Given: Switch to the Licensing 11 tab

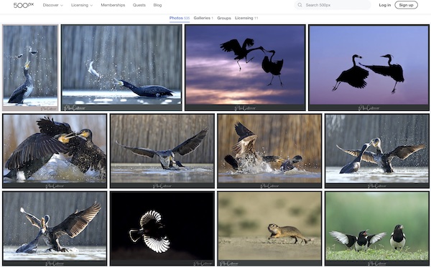Looking at the screenshot, I should [246, 18].
